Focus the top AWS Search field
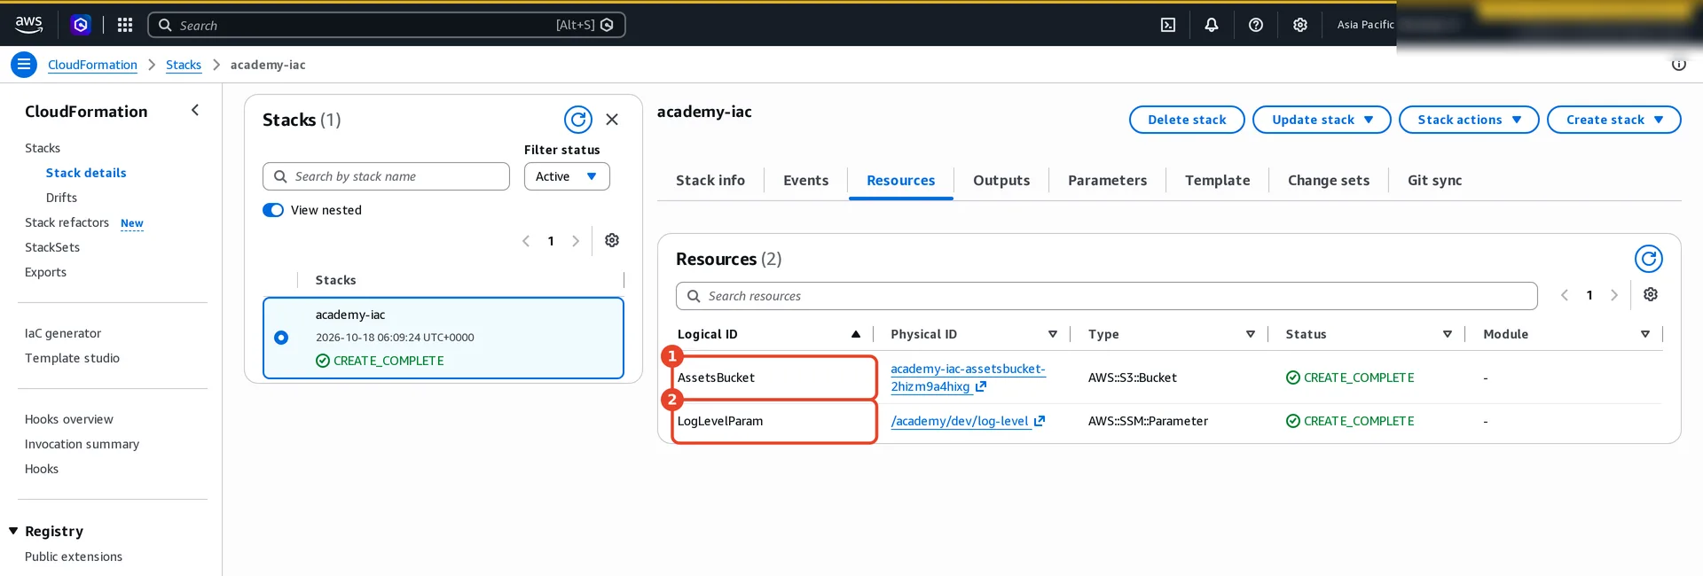This screenshot has width=1703, height=576. click(387, 25)
